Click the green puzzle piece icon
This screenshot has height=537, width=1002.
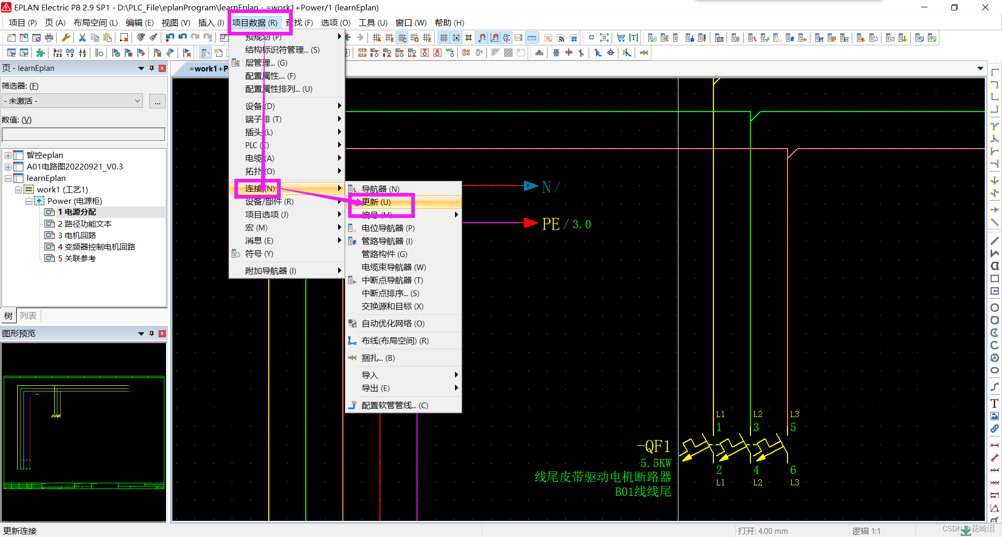(41, 53)
